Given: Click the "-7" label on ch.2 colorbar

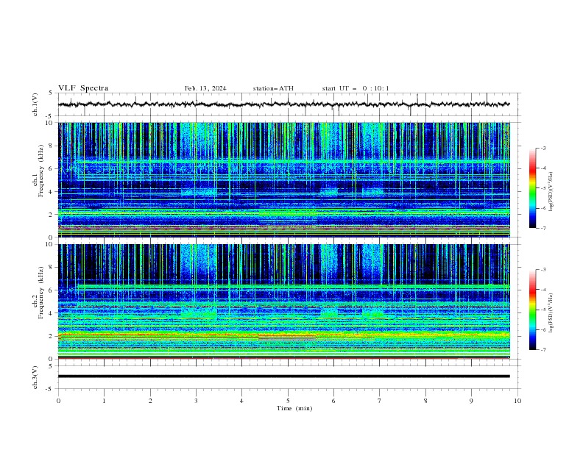Looking at the screenshot, I should (x=543, y=350).
